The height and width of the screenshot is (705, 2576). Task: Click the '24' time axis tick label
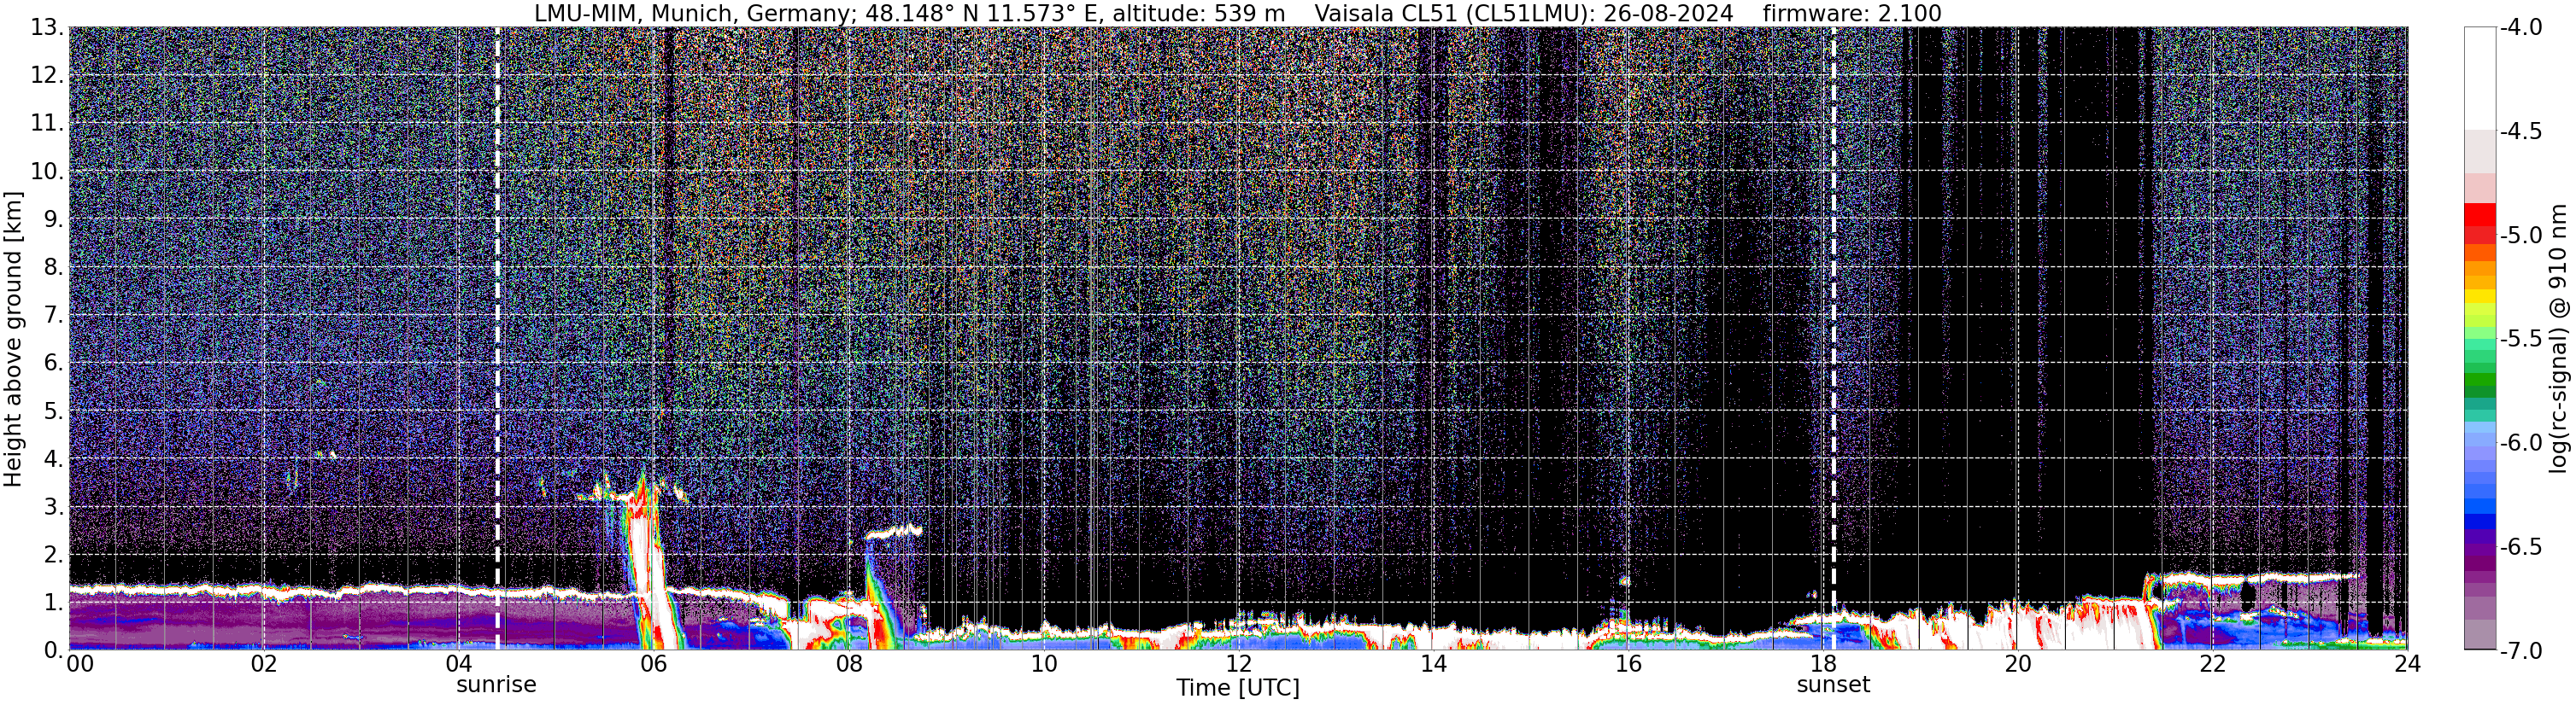pos(2407,664)
